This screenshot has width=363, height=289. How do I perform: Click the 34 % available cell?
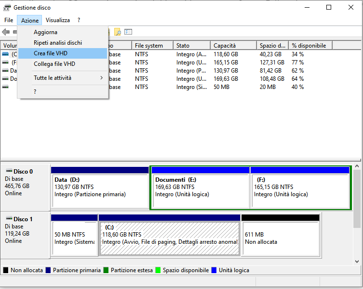coord(297,54)
